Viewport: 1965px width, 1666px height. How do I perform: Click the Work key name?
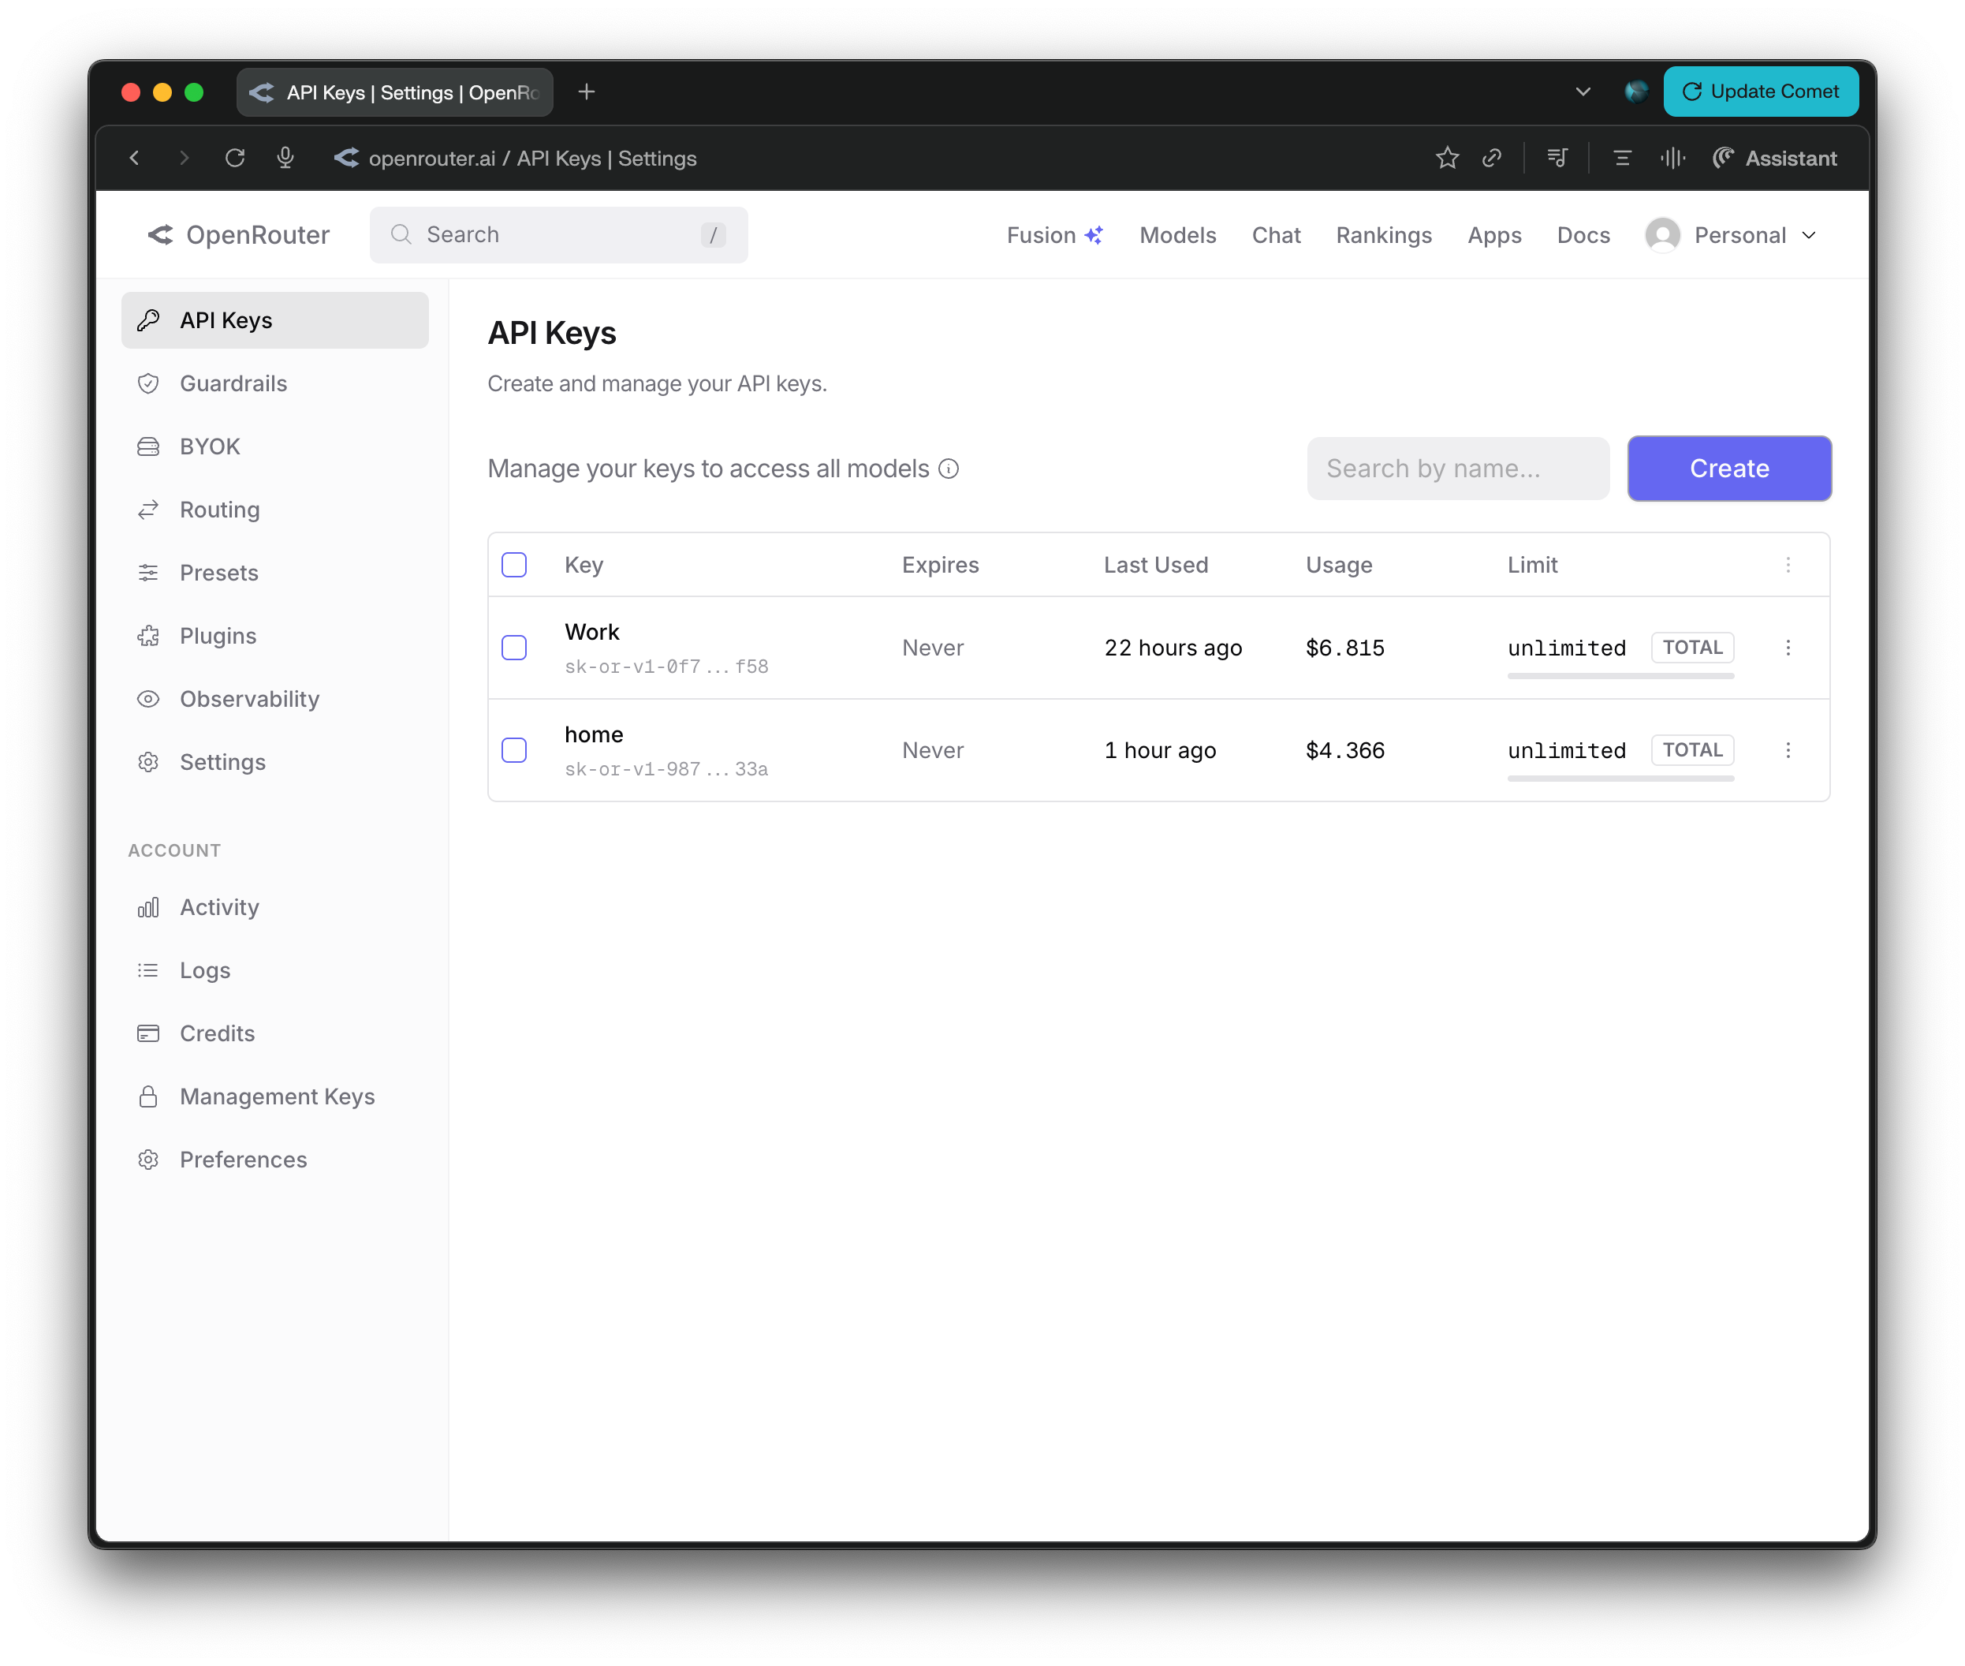coord(592,632)
